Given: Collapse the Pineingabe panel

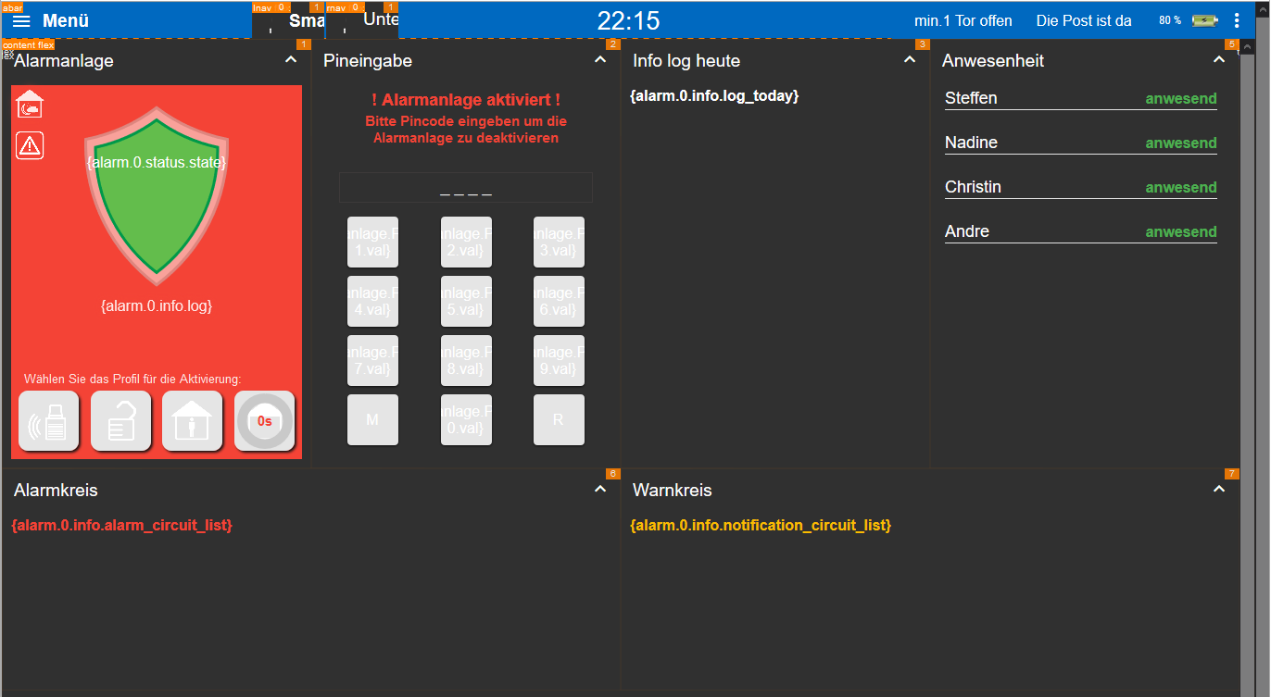Looking at the screenshot, I should click(x=600, y=60).
